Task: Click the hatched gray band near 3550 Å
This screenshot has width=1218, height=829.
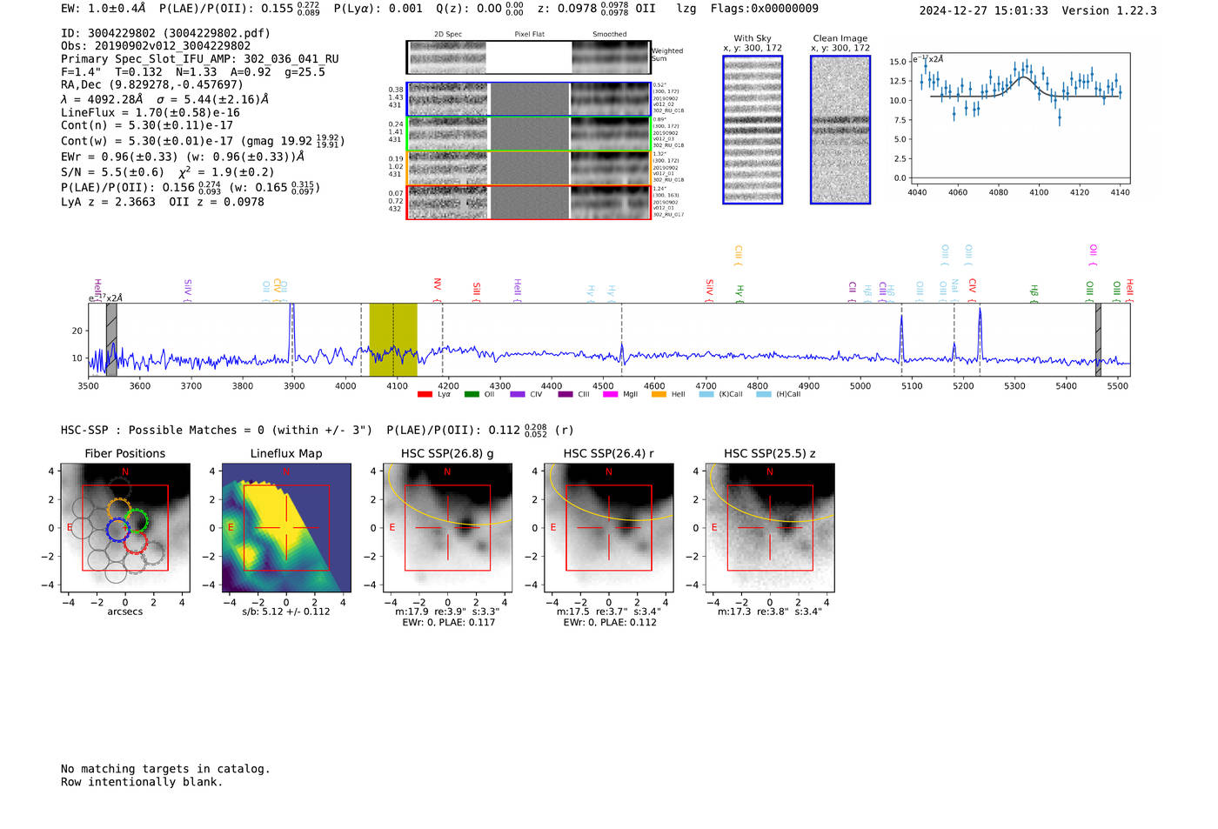Action: [111, 339]
